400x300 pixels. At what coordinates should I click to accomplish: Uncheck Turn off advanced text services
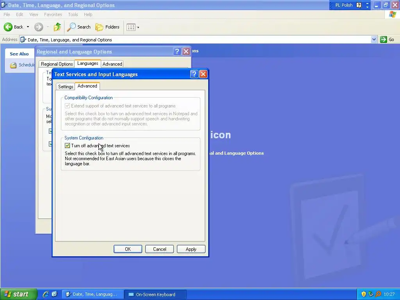(67, 146)
